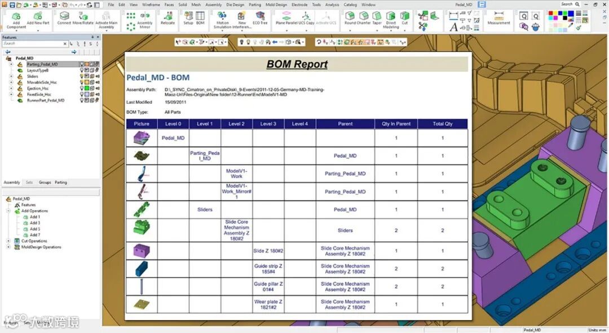Click the New Interference tool
Viewport: 609px width, 333px height.
tap(241, 20)
